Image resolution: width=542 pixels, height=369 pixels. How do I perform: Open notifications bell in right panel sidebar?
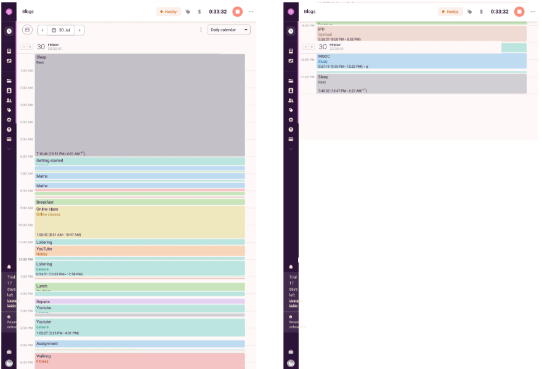291,267
